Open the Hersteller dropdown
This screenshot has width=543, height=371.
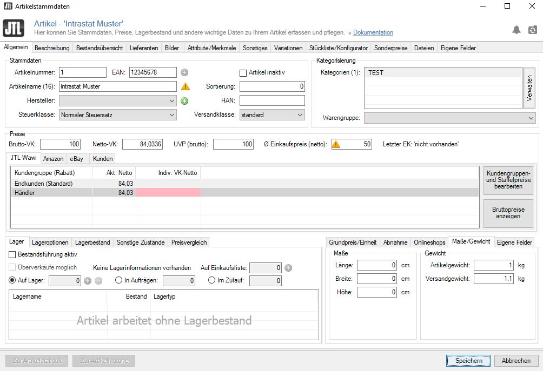(x=118, y=100)
